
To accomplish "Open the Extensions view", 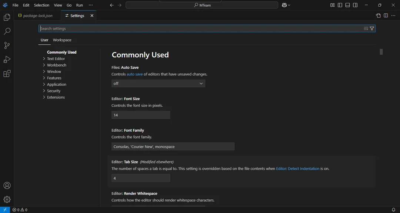I will pyautogui.click(x=7, y=74).
